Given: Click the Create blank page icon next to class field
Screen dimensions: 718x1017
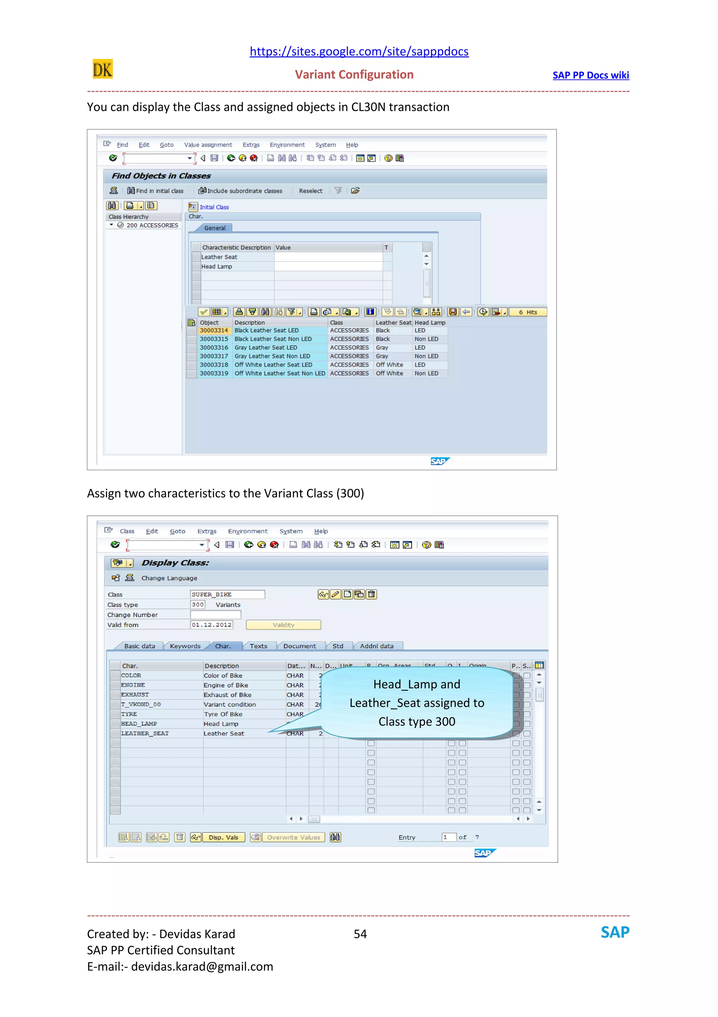Looking at the screenshot, I should tap(347, 594).
